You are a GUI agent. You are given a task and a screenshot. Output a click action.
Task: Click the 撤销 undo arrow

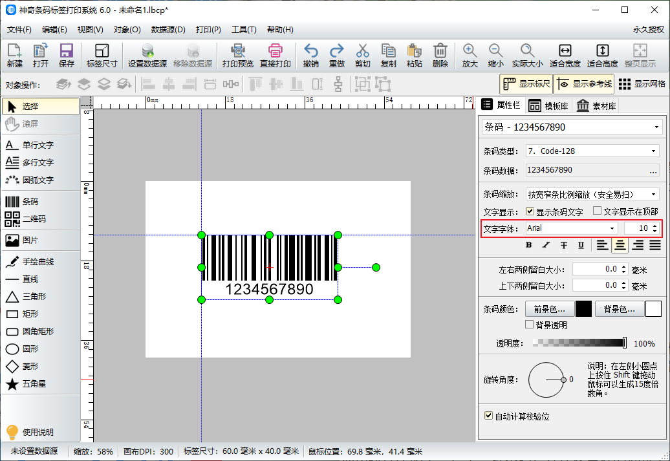[x=310, y=56]
